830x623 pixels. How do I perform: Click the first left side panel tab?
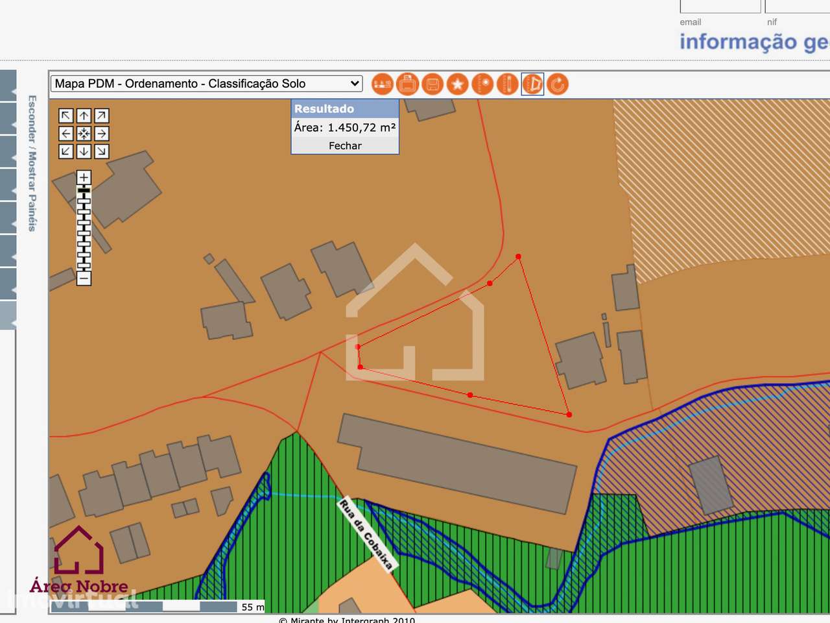tap(8, 85)
